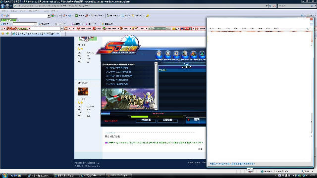Click the Google logo on the Google toolbar
Viewport: 317px width, 178px height.
(x=5, y=15)
